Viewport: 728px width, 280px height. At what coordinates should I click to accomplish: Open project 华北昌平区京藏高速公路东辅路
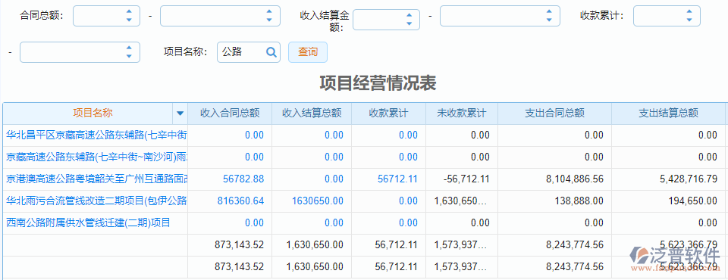[x=96, y=135]
